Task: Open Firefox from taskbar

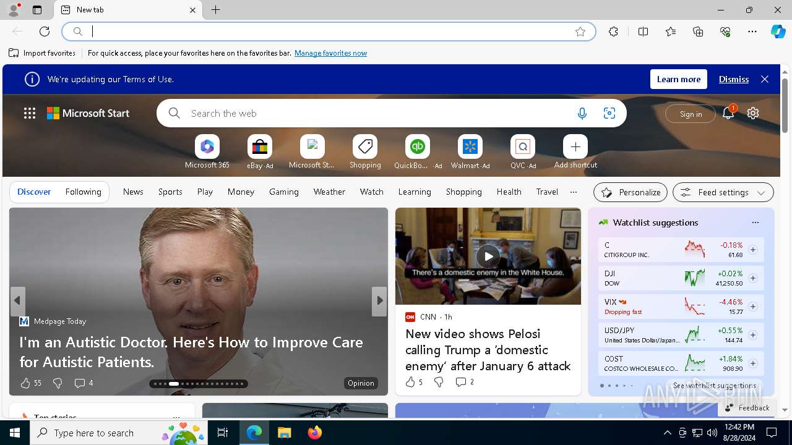Action: (x=314, y=433)
